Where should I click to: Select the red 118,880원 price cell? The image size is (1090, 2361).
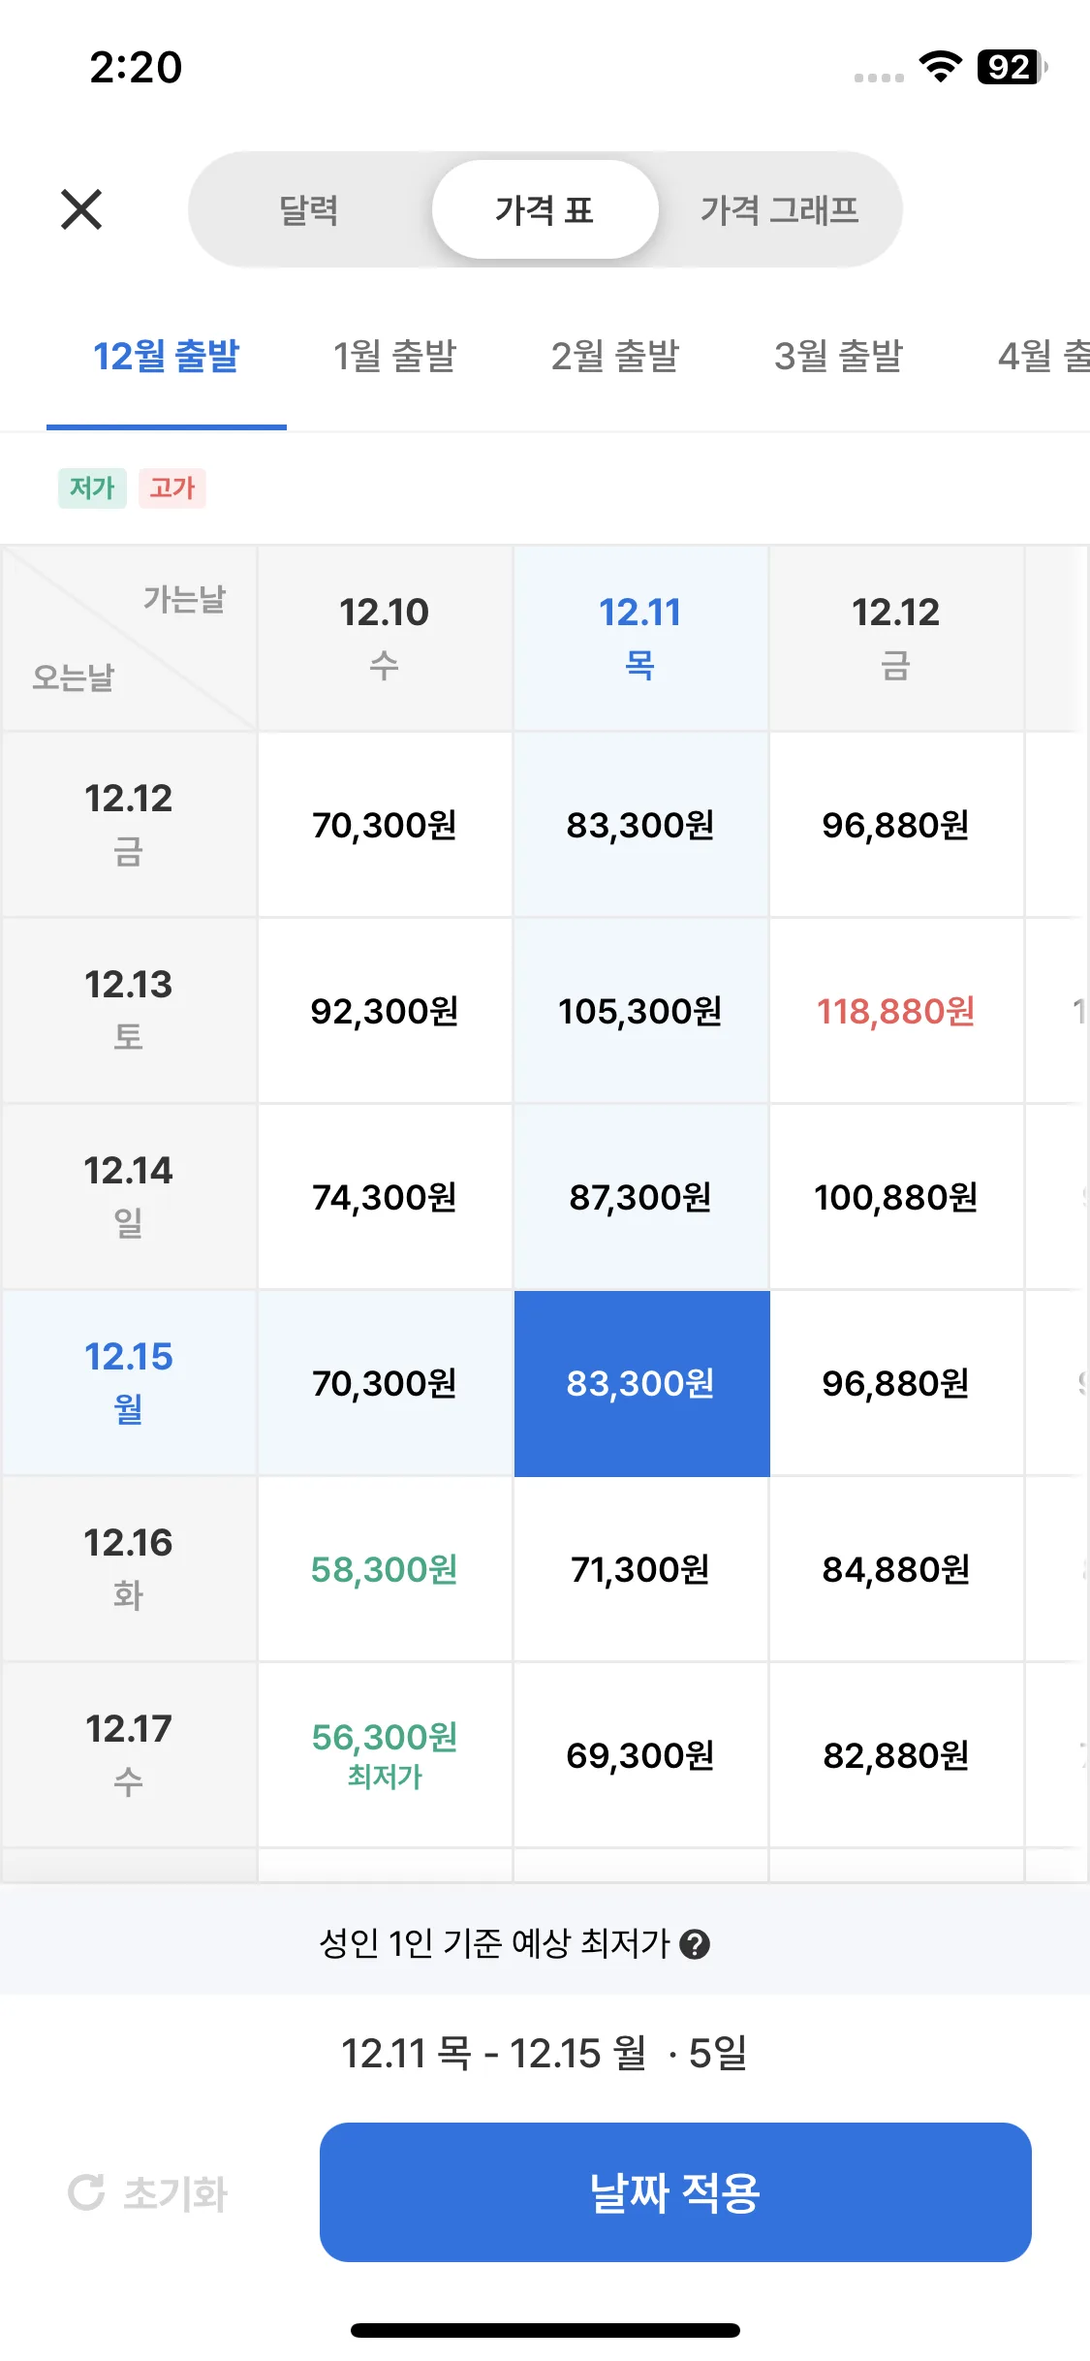pyautogui.click(x=896, y=1011)
